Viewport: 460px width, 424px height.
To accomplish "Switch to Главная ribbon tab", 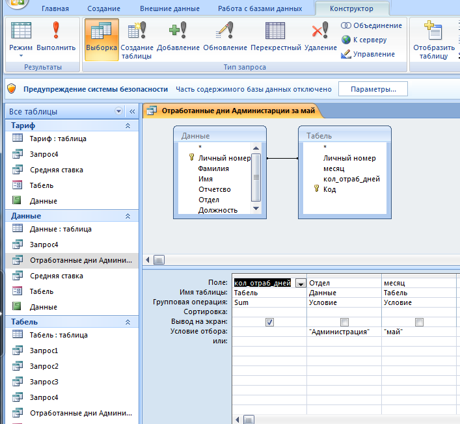I will 55,8.
